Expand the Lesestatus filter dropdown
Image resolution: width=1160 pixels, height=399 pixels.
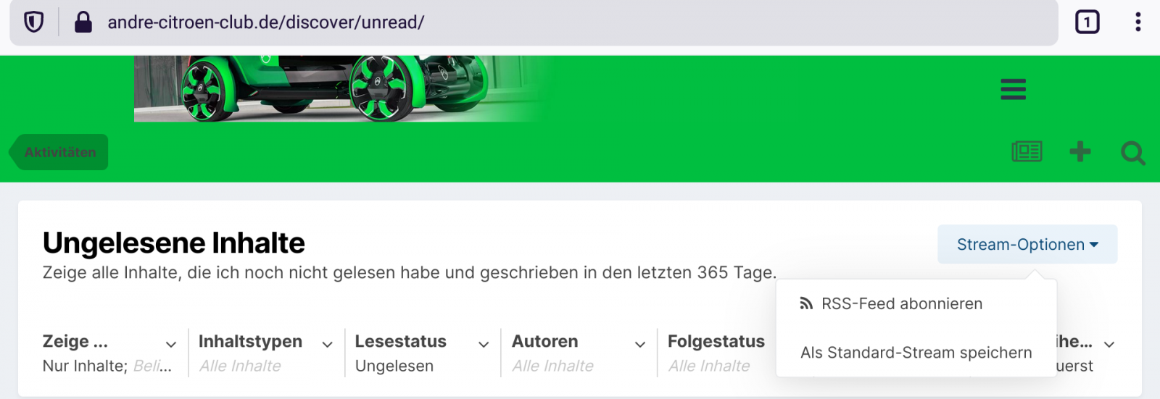(x=423, y=353)
